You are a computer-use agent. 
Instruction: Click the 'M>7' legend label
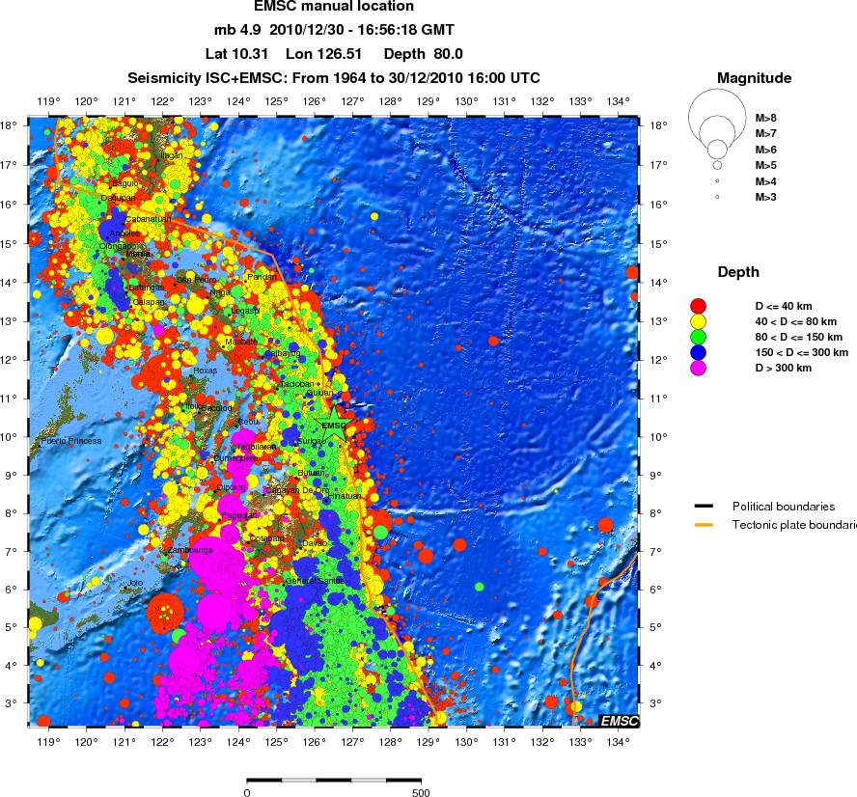pos(765,133)
